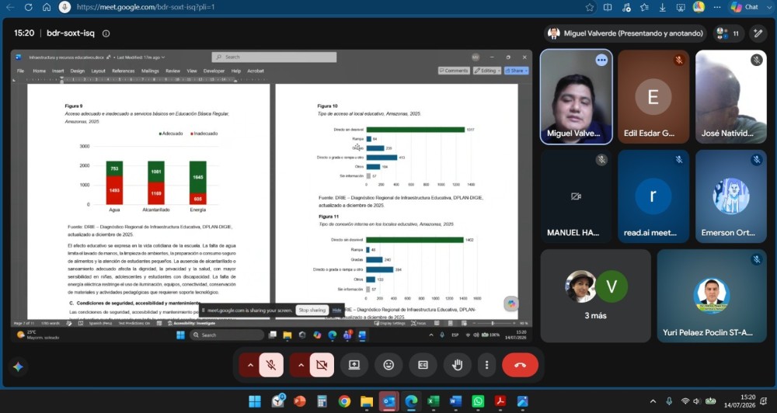Open Google Chrome from the taskbar
This screenshot has width=777, height=413.
click(344, 401)
